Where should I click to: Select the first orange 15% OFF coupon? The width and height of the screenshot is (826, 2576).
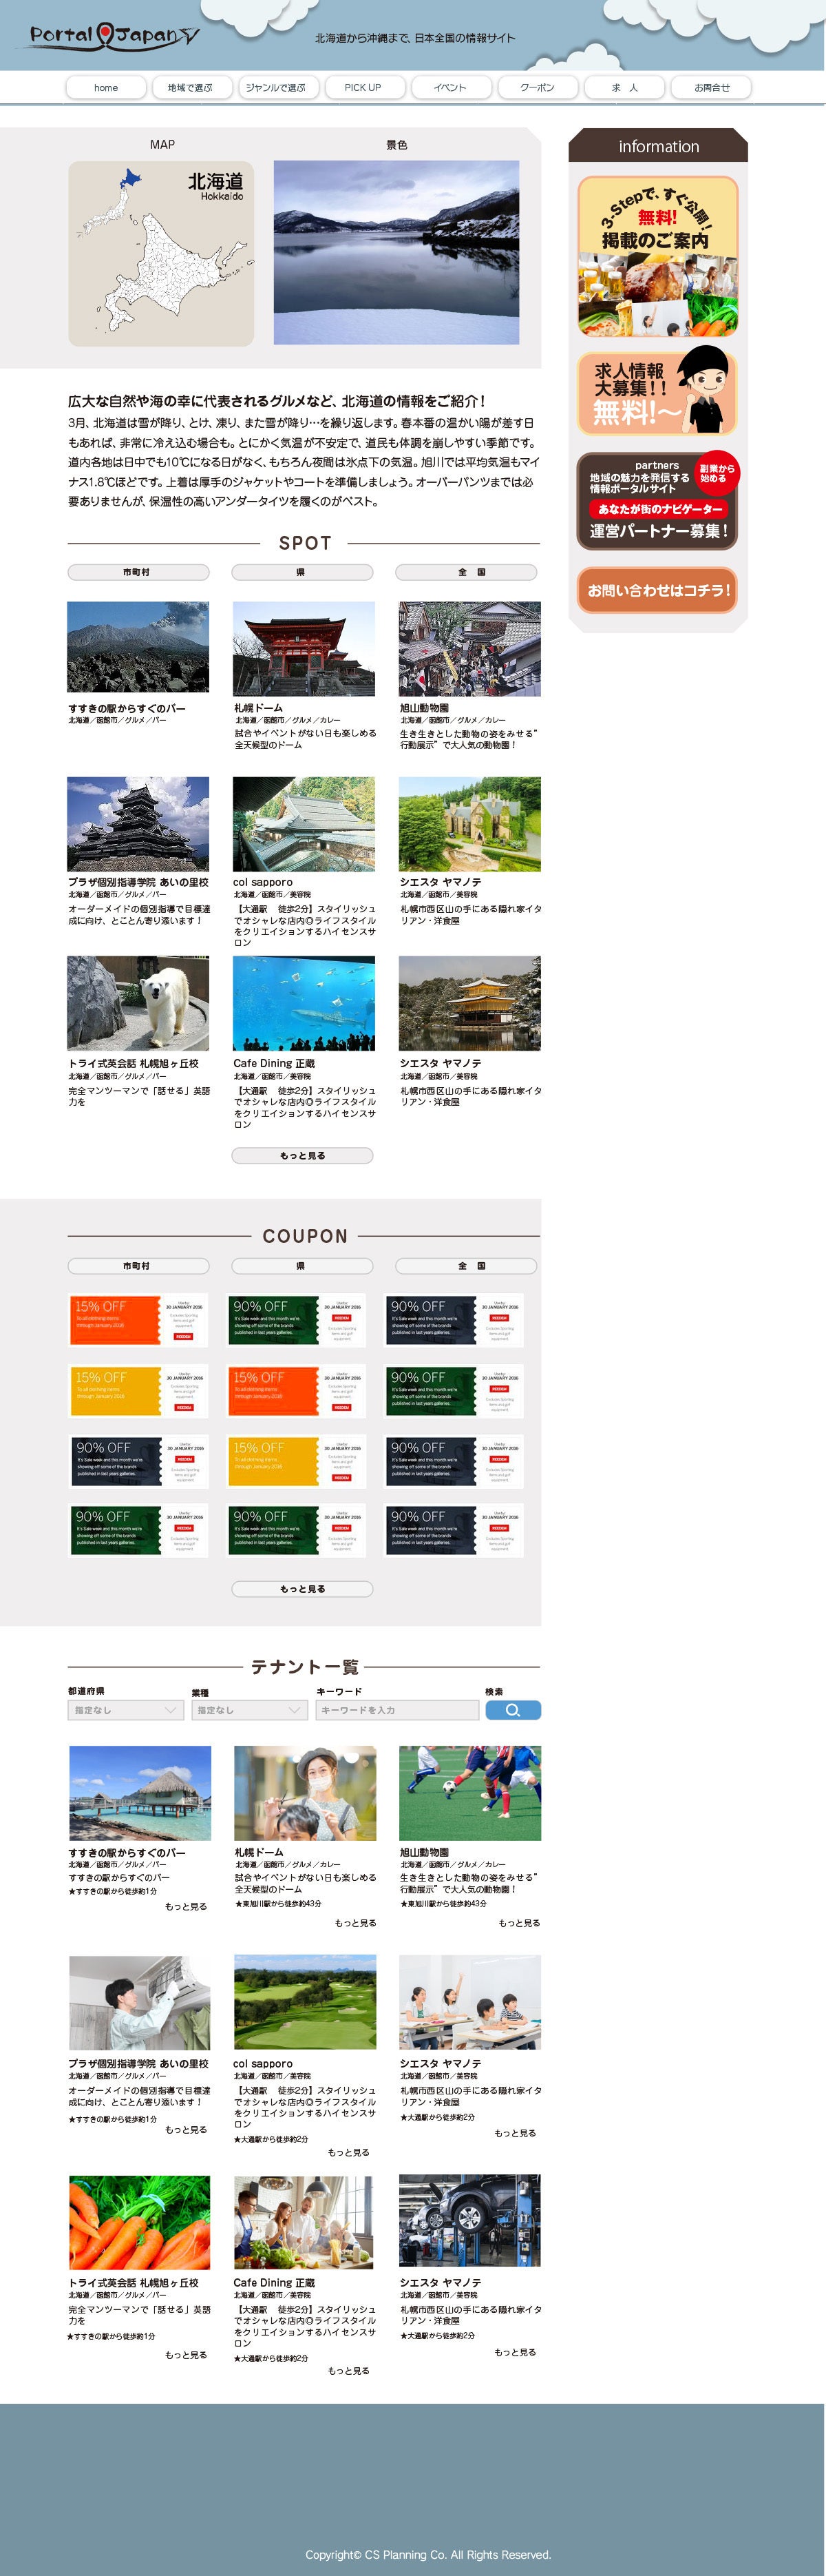[138, 1319]
